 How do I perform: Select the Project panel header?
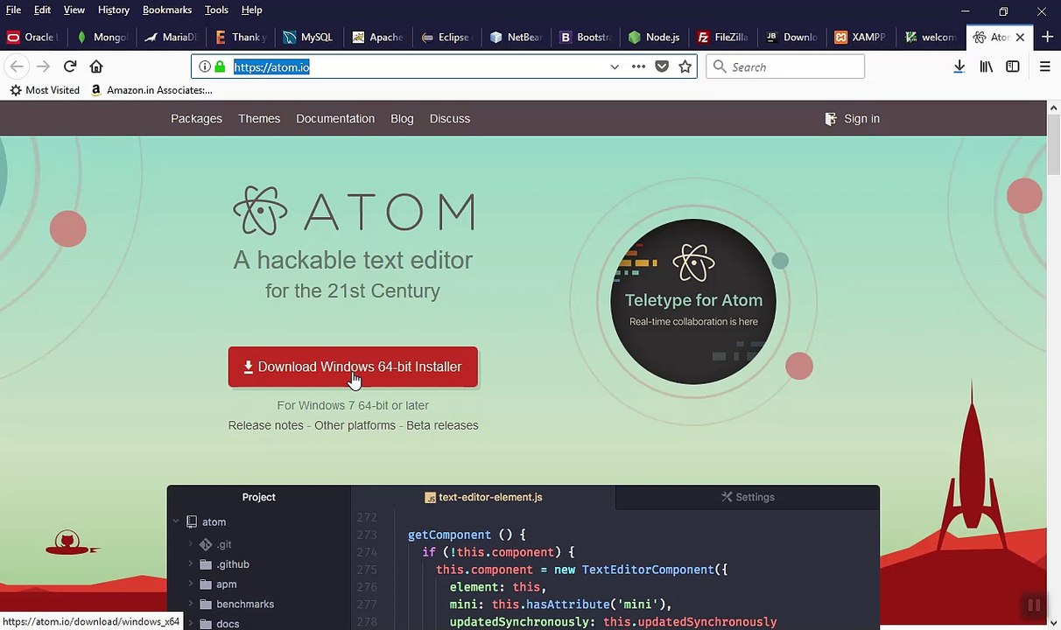pyautogui.click(x=258, y=497)
